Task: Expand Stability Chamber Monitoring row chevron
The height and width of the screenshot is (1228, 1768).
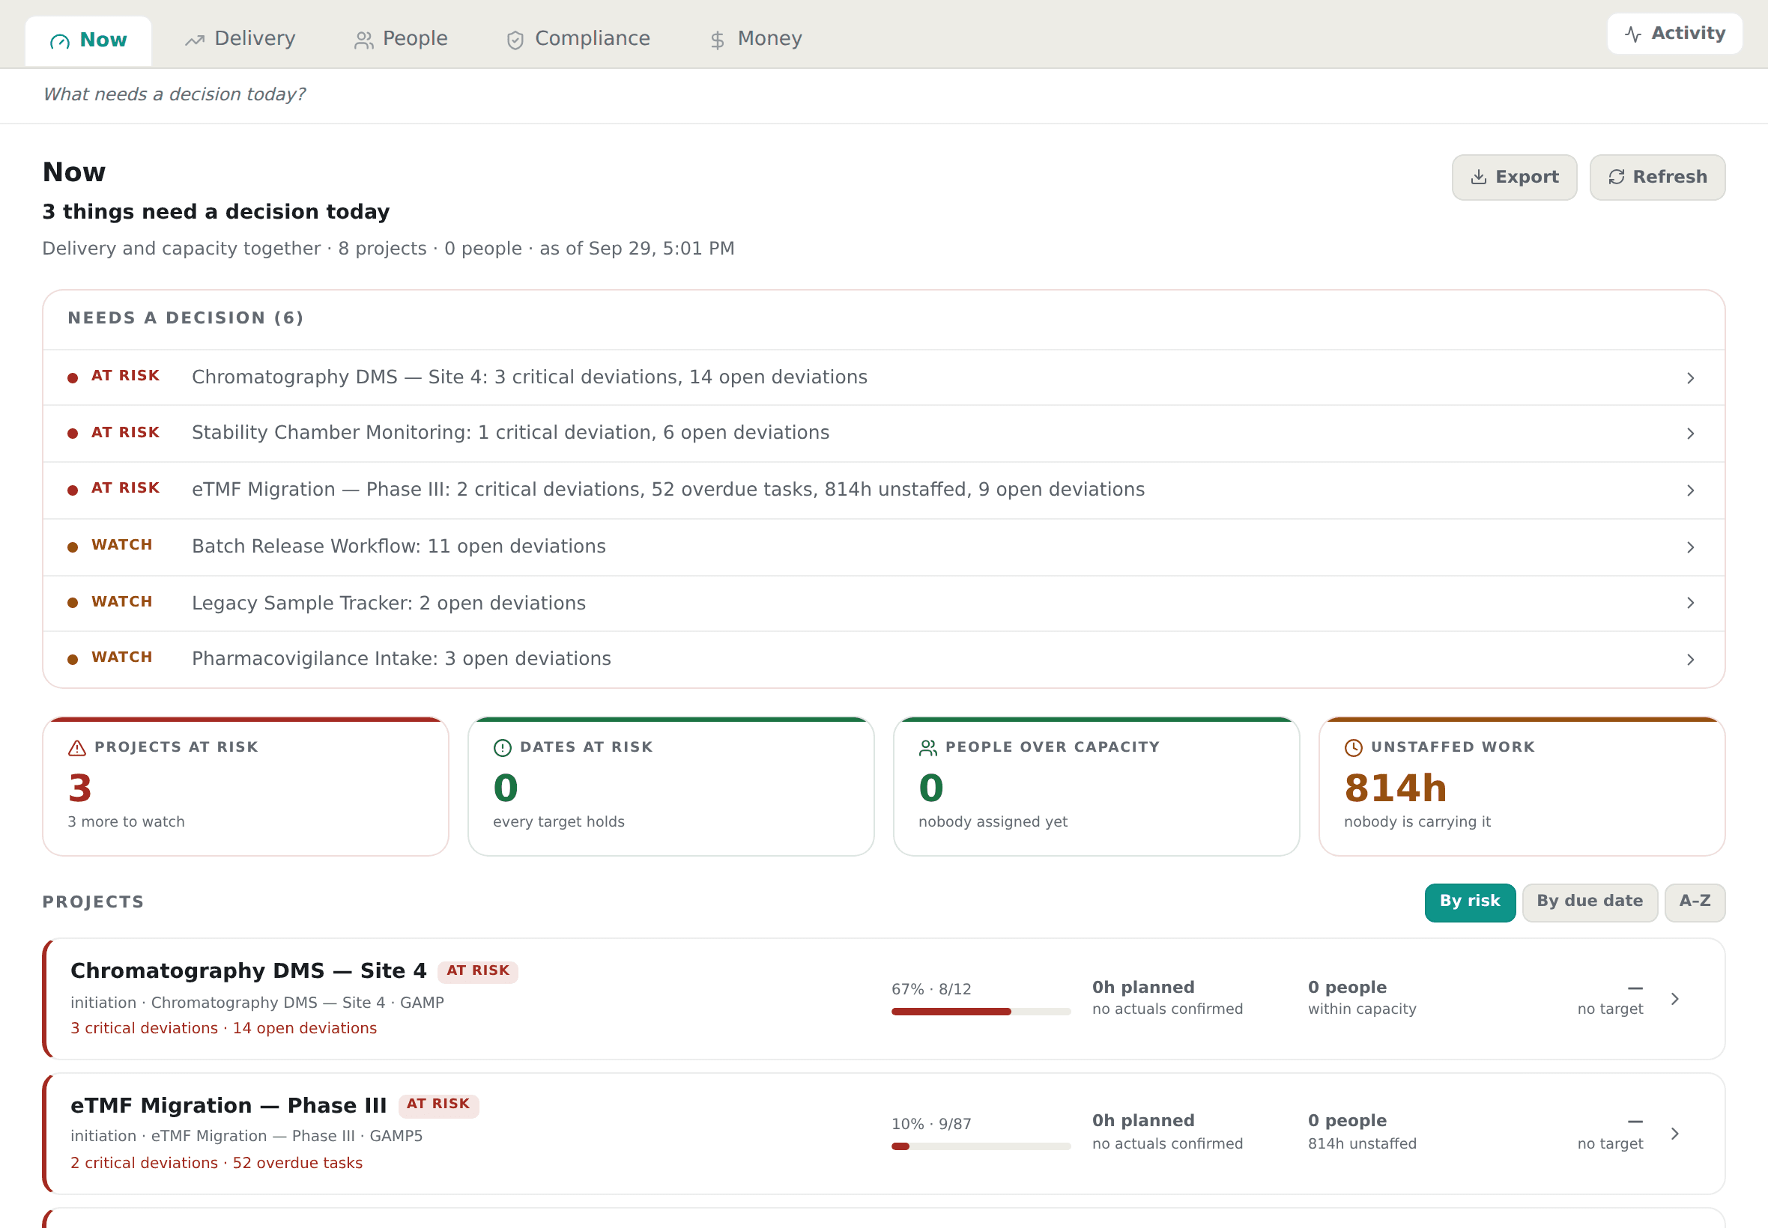Action: pos(1690,434)
